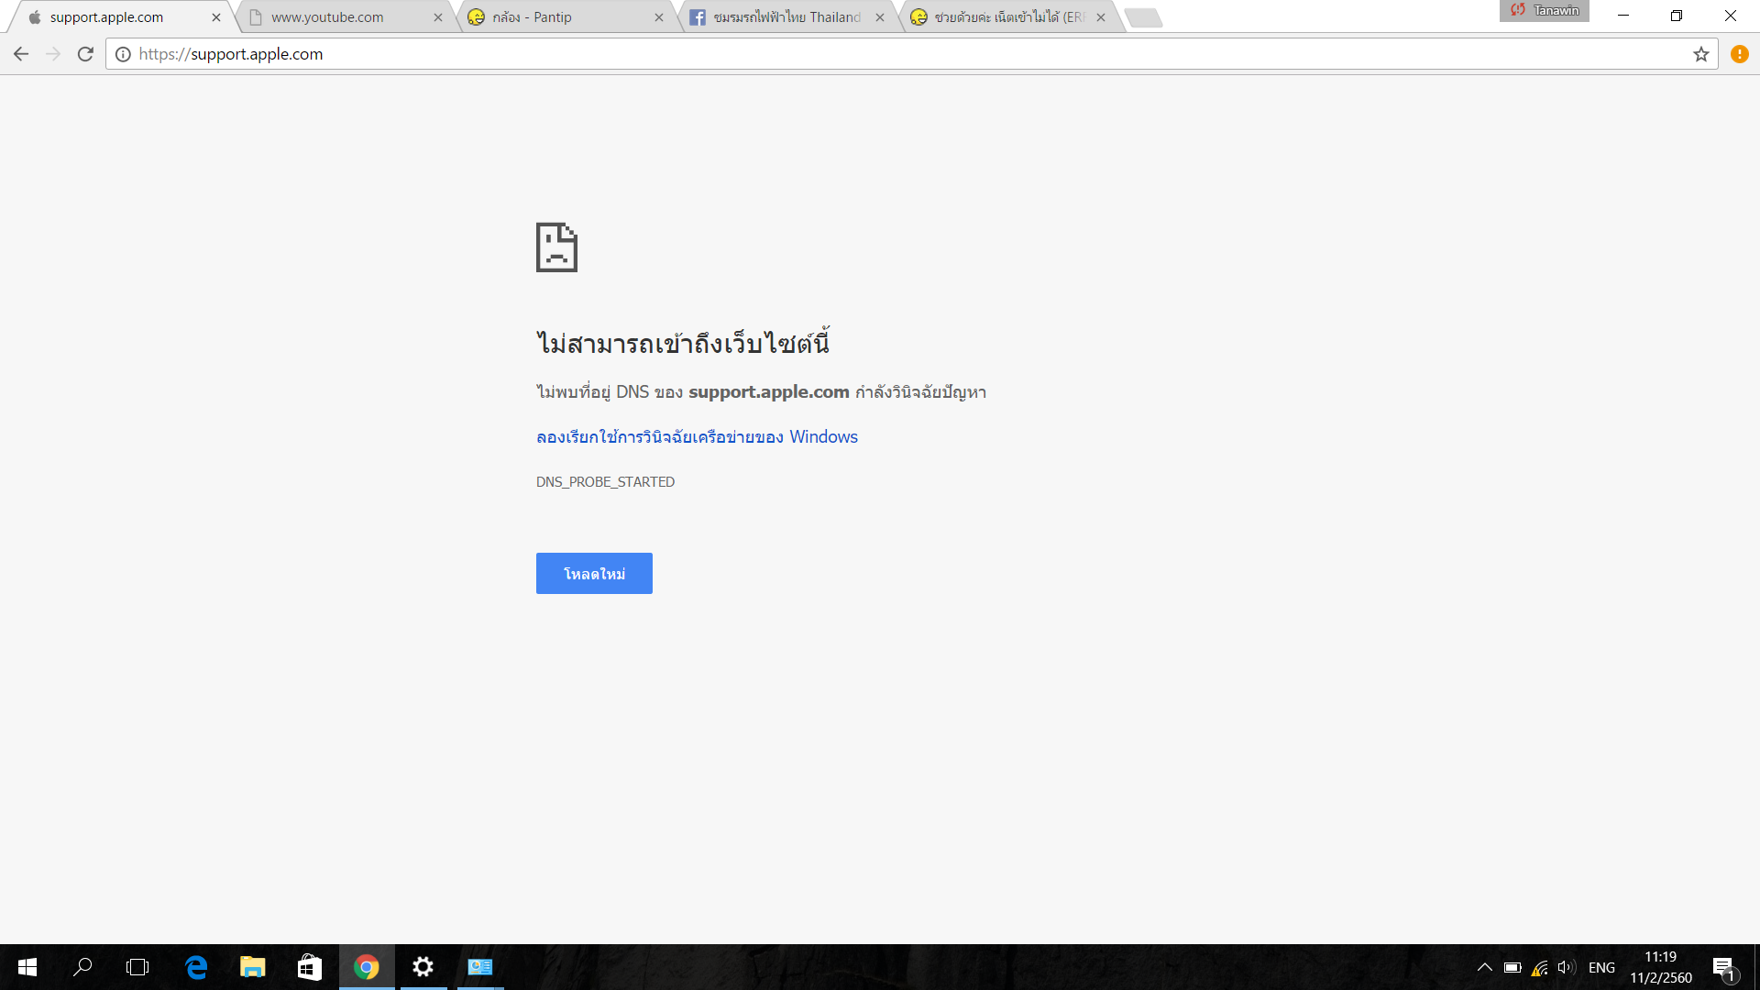Open Task View on the taskbar
Image resolution: width=1760 pixels, height=990 pixels.
[137, 967]
